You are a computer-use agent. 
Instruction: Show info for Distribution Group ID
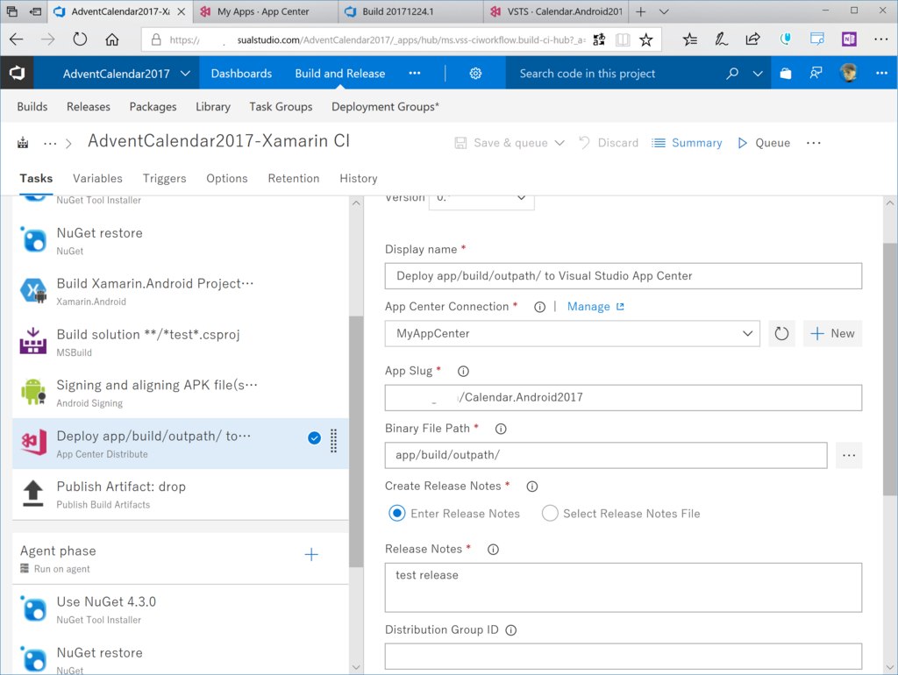(x=511, y=630)
